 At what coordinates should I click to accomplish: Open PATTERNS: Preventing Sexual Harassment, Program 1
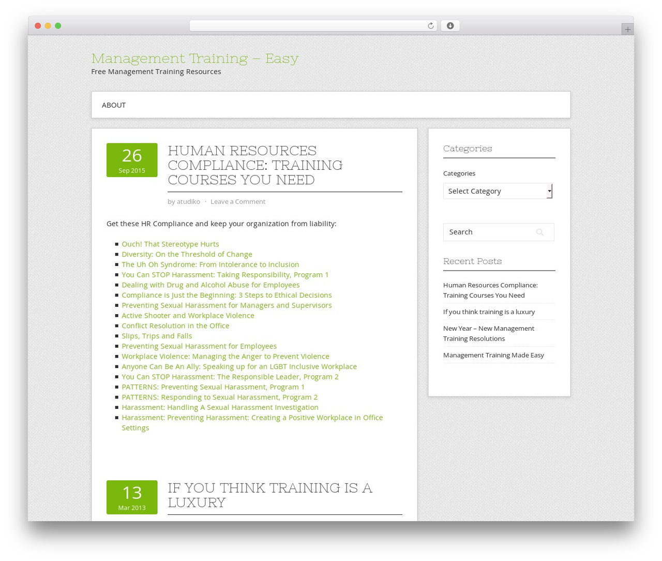click(213, 387)
